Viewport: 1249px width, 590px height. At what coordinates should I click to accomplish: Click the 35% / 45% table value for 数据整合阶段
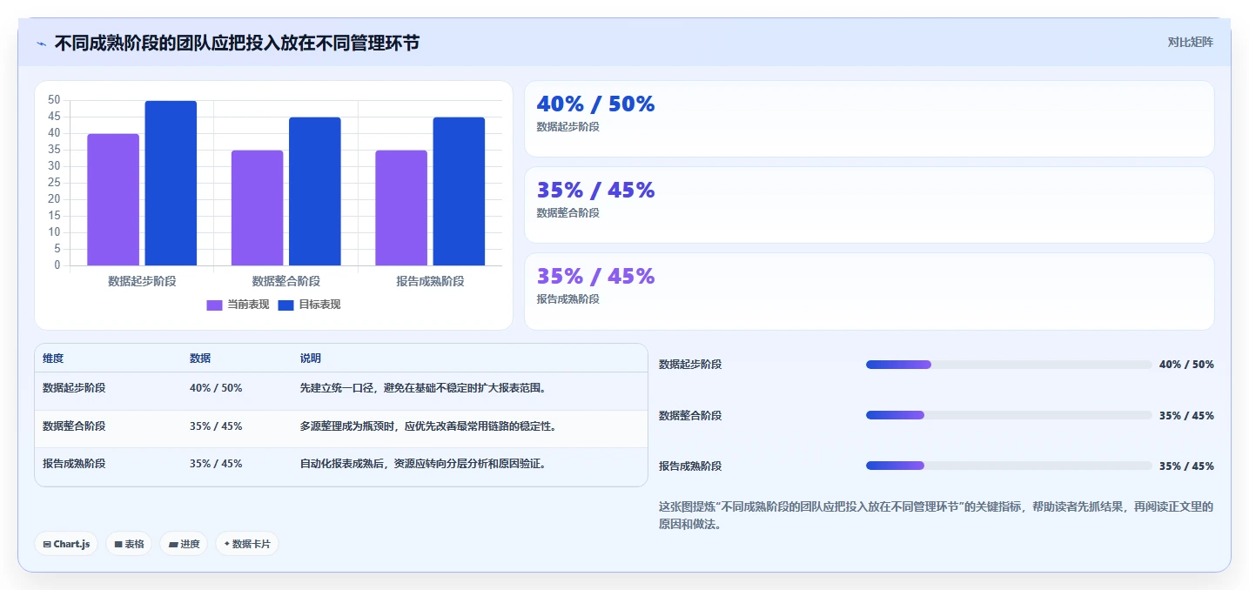click(x=216, y=426)
